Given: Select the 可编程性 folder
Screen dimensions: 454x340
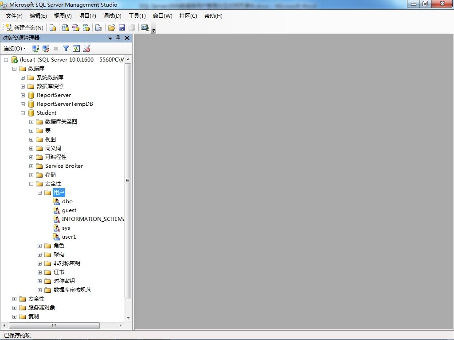Looking at the screenshot, I should coord(56,157).
